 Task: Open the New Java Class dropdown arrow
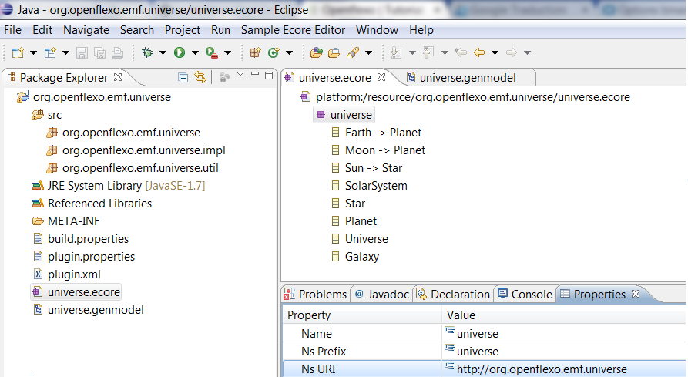[289, 52]
